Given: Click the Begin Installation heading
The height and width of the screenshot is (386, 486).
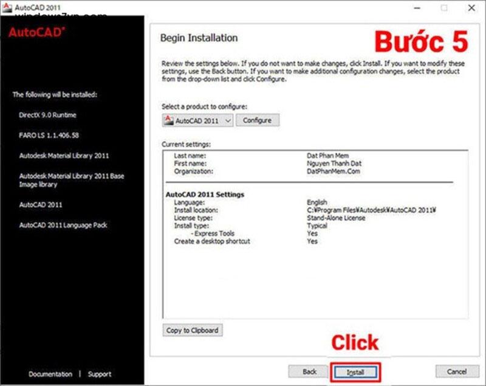Looking at the screenshot, I should (199, 38).
